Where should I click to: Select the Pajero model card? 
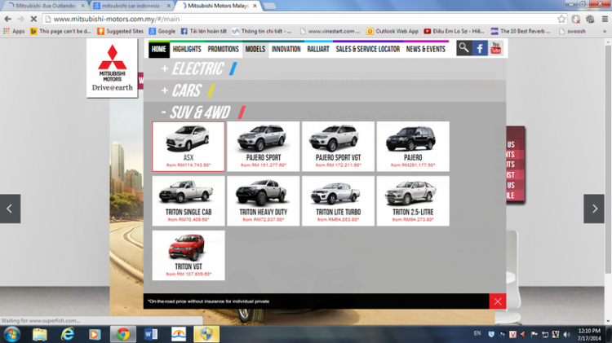tap(413, 146)
